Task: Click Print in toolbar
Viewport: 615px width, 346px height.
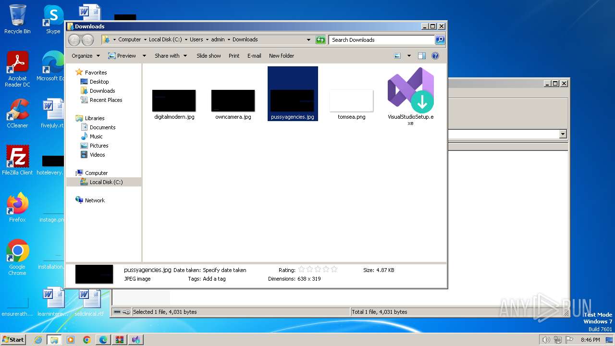Action: pos(234,56)
